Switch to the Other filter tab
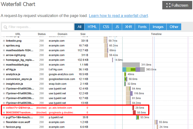The image size is (193, 129). pos(174,27)
